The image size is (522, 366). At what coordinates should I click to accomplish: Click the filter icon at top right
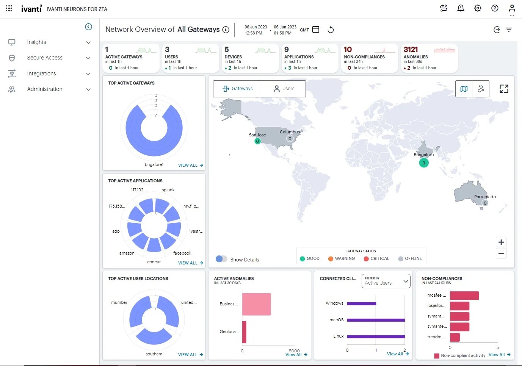(x=509, y=30)
